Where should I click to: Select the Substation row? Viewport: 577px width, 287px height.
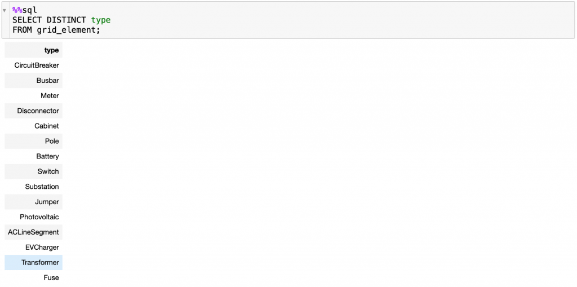[33, 187]
